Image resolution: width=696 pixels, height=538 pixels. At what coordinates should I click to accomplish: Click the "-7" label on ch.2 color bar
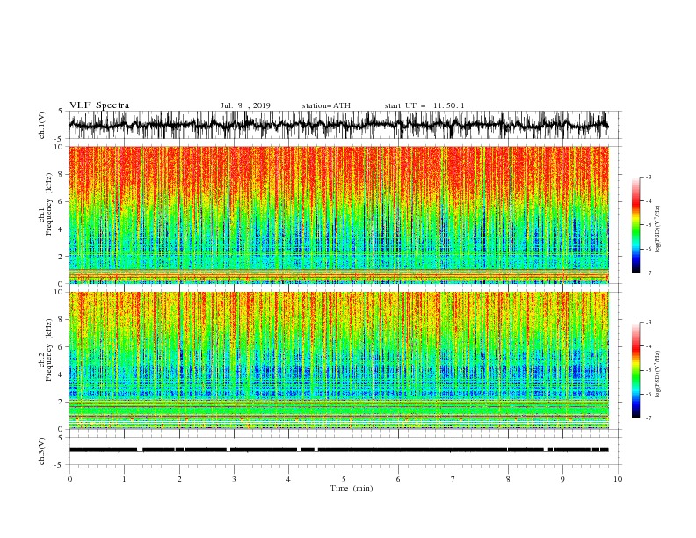point(648,418)
